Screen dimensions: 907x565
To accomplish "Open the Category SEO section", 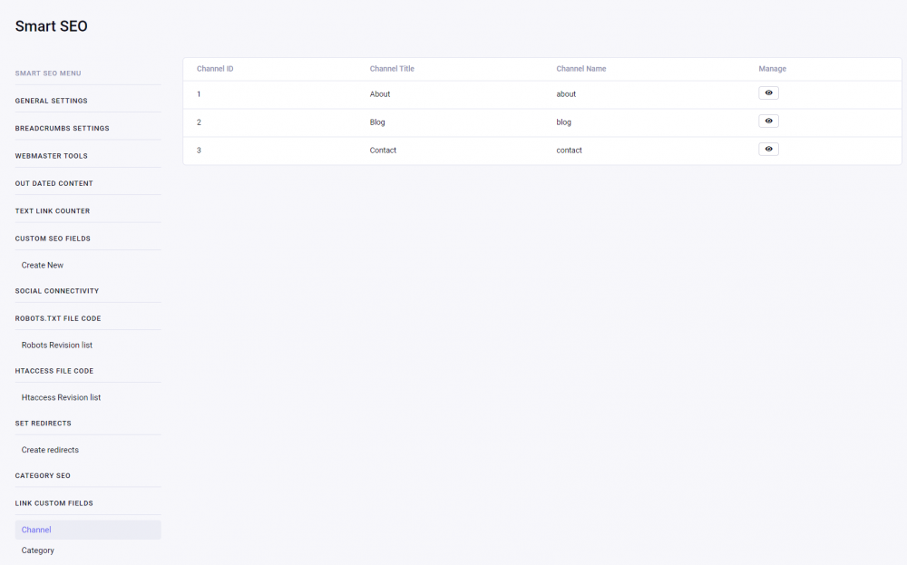I will [x=43, y=475].
